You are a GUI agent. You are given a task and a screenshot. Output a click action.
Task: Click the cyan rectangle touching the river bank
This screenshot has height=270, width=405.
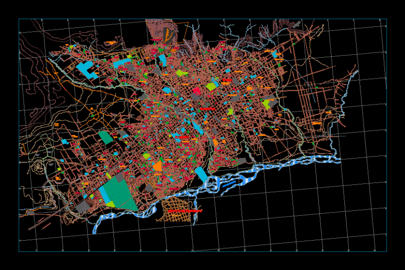point(201,175)
